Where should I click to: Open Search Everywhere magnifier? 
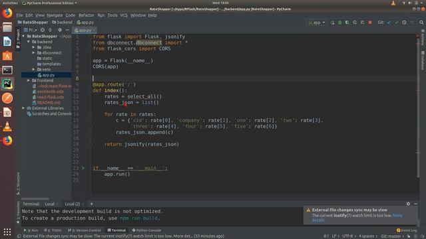(x=421, y=23)
